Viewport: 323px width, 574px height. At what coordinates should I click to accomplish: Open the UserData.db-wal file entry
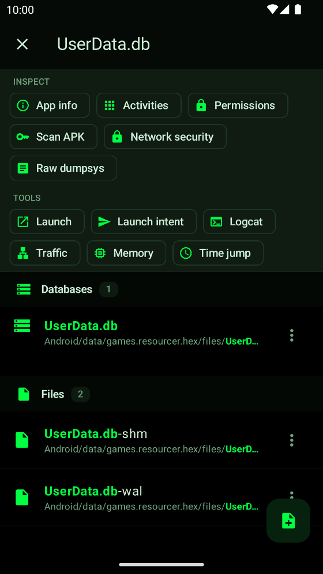pyautogui.click(x=161, y=497)
